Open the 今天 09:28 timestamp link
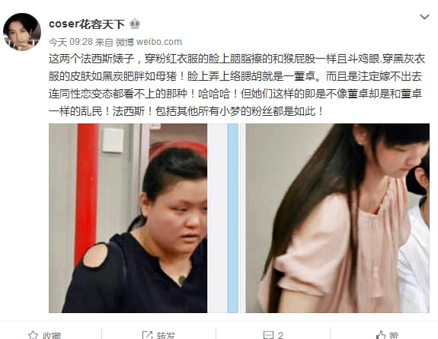The image size is (438, 339). pos(70,42)
